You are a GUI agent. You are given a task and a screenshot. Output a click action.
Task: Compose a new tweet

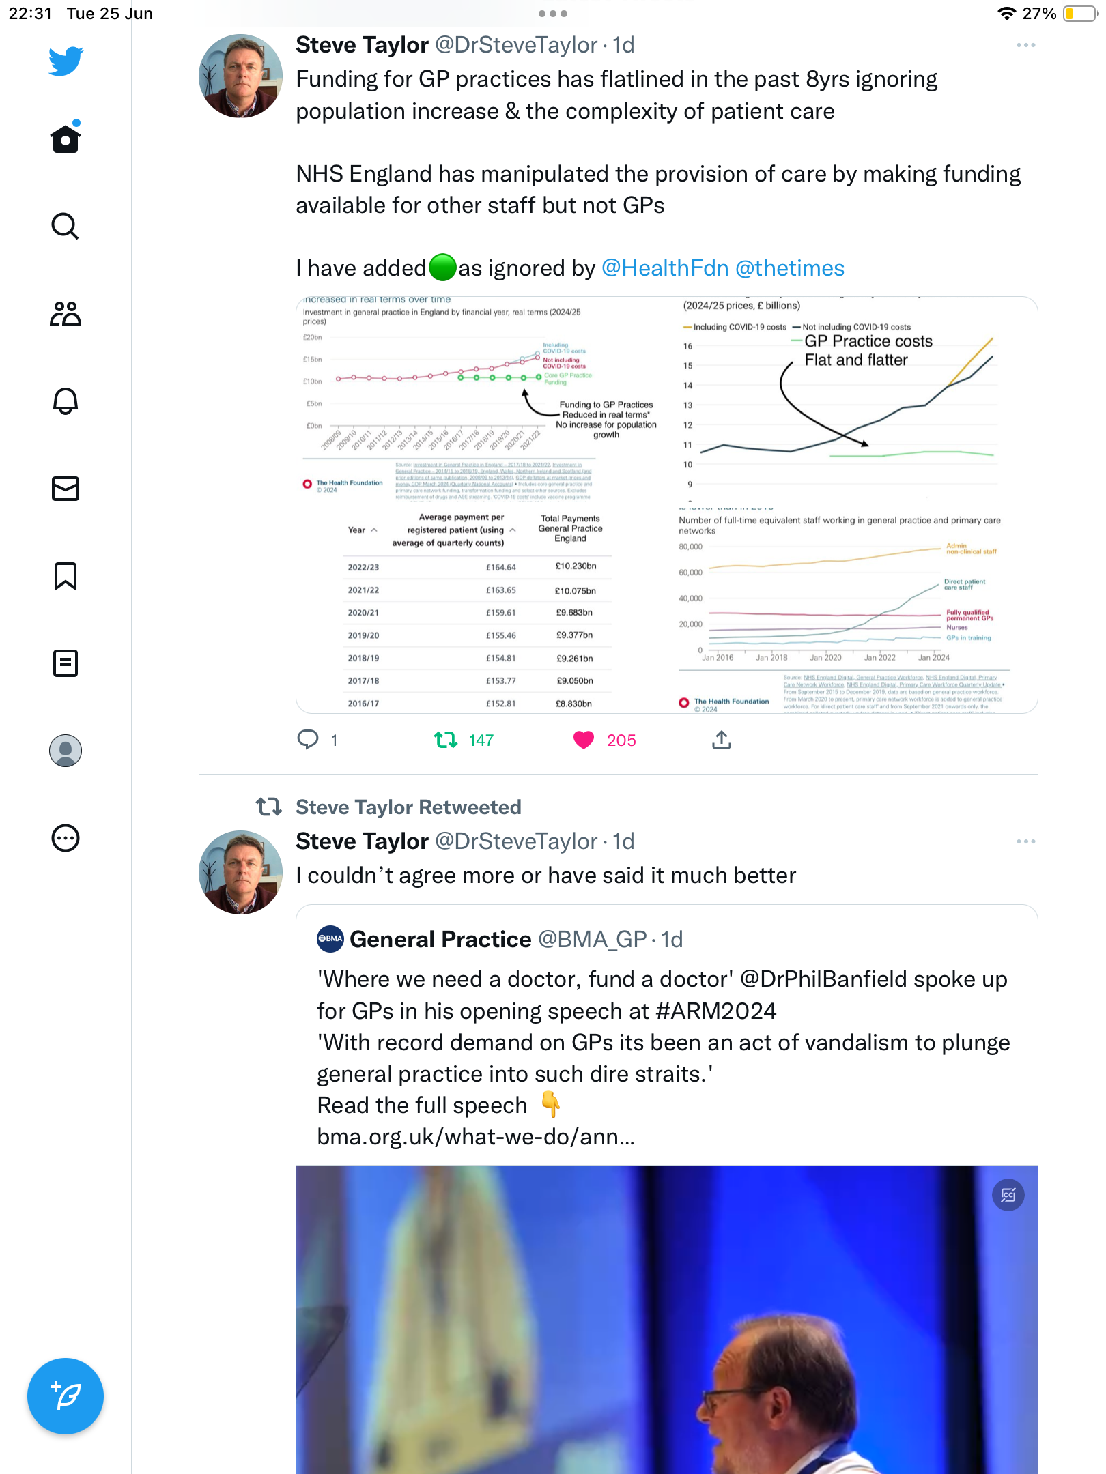pos(66,1396)
